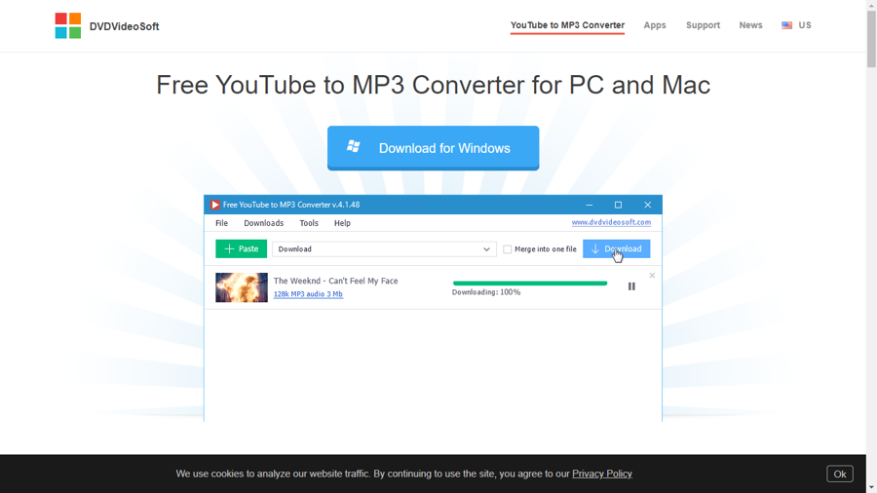Click the Download for Windows button
Screen dimensions: 877x493
tap(433, 148)
